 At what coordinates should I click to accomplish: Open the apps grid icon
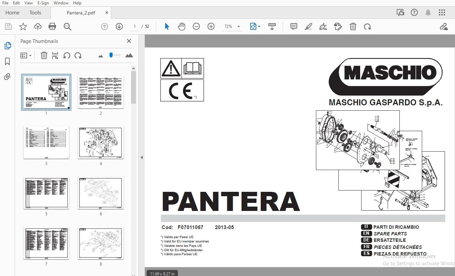(x=442, y=13)
